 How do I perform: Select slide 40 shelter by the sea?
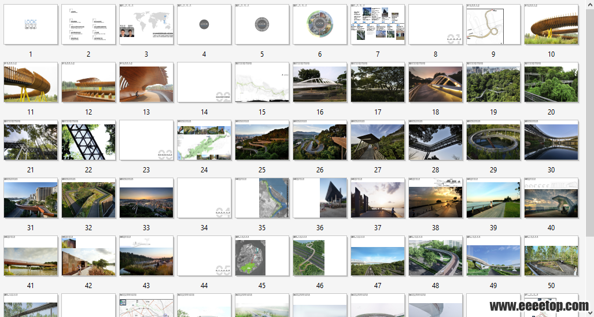[552, 198]
